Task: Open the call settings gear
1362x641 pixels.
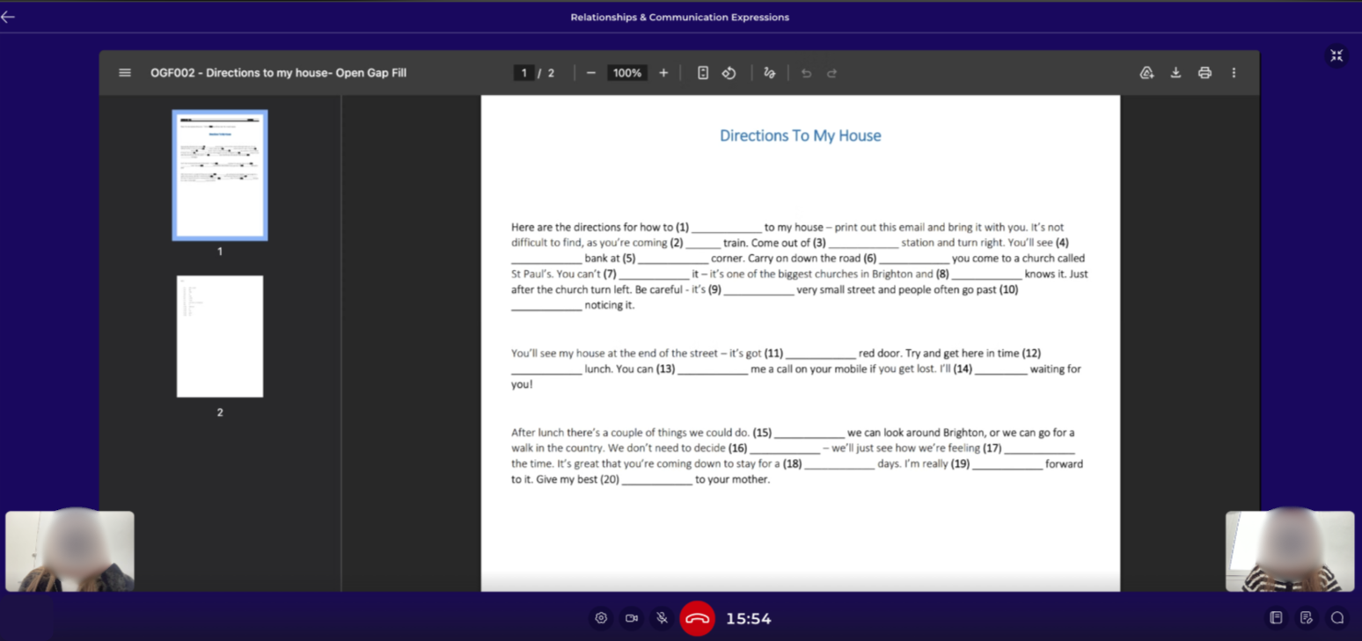Action: click(x=601, y=618)
